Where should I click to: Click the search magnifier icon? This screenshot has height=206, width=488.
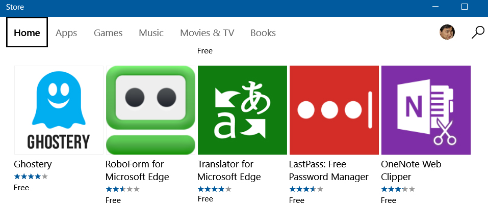click(x=478, y=33)
